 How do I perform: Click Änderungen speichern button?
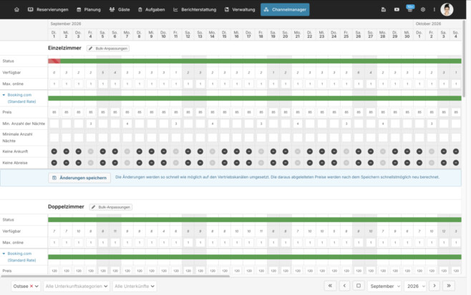click(79, 178)
